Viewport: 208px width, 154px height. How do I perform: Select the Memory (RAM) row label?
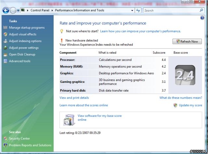click(71, 67)
